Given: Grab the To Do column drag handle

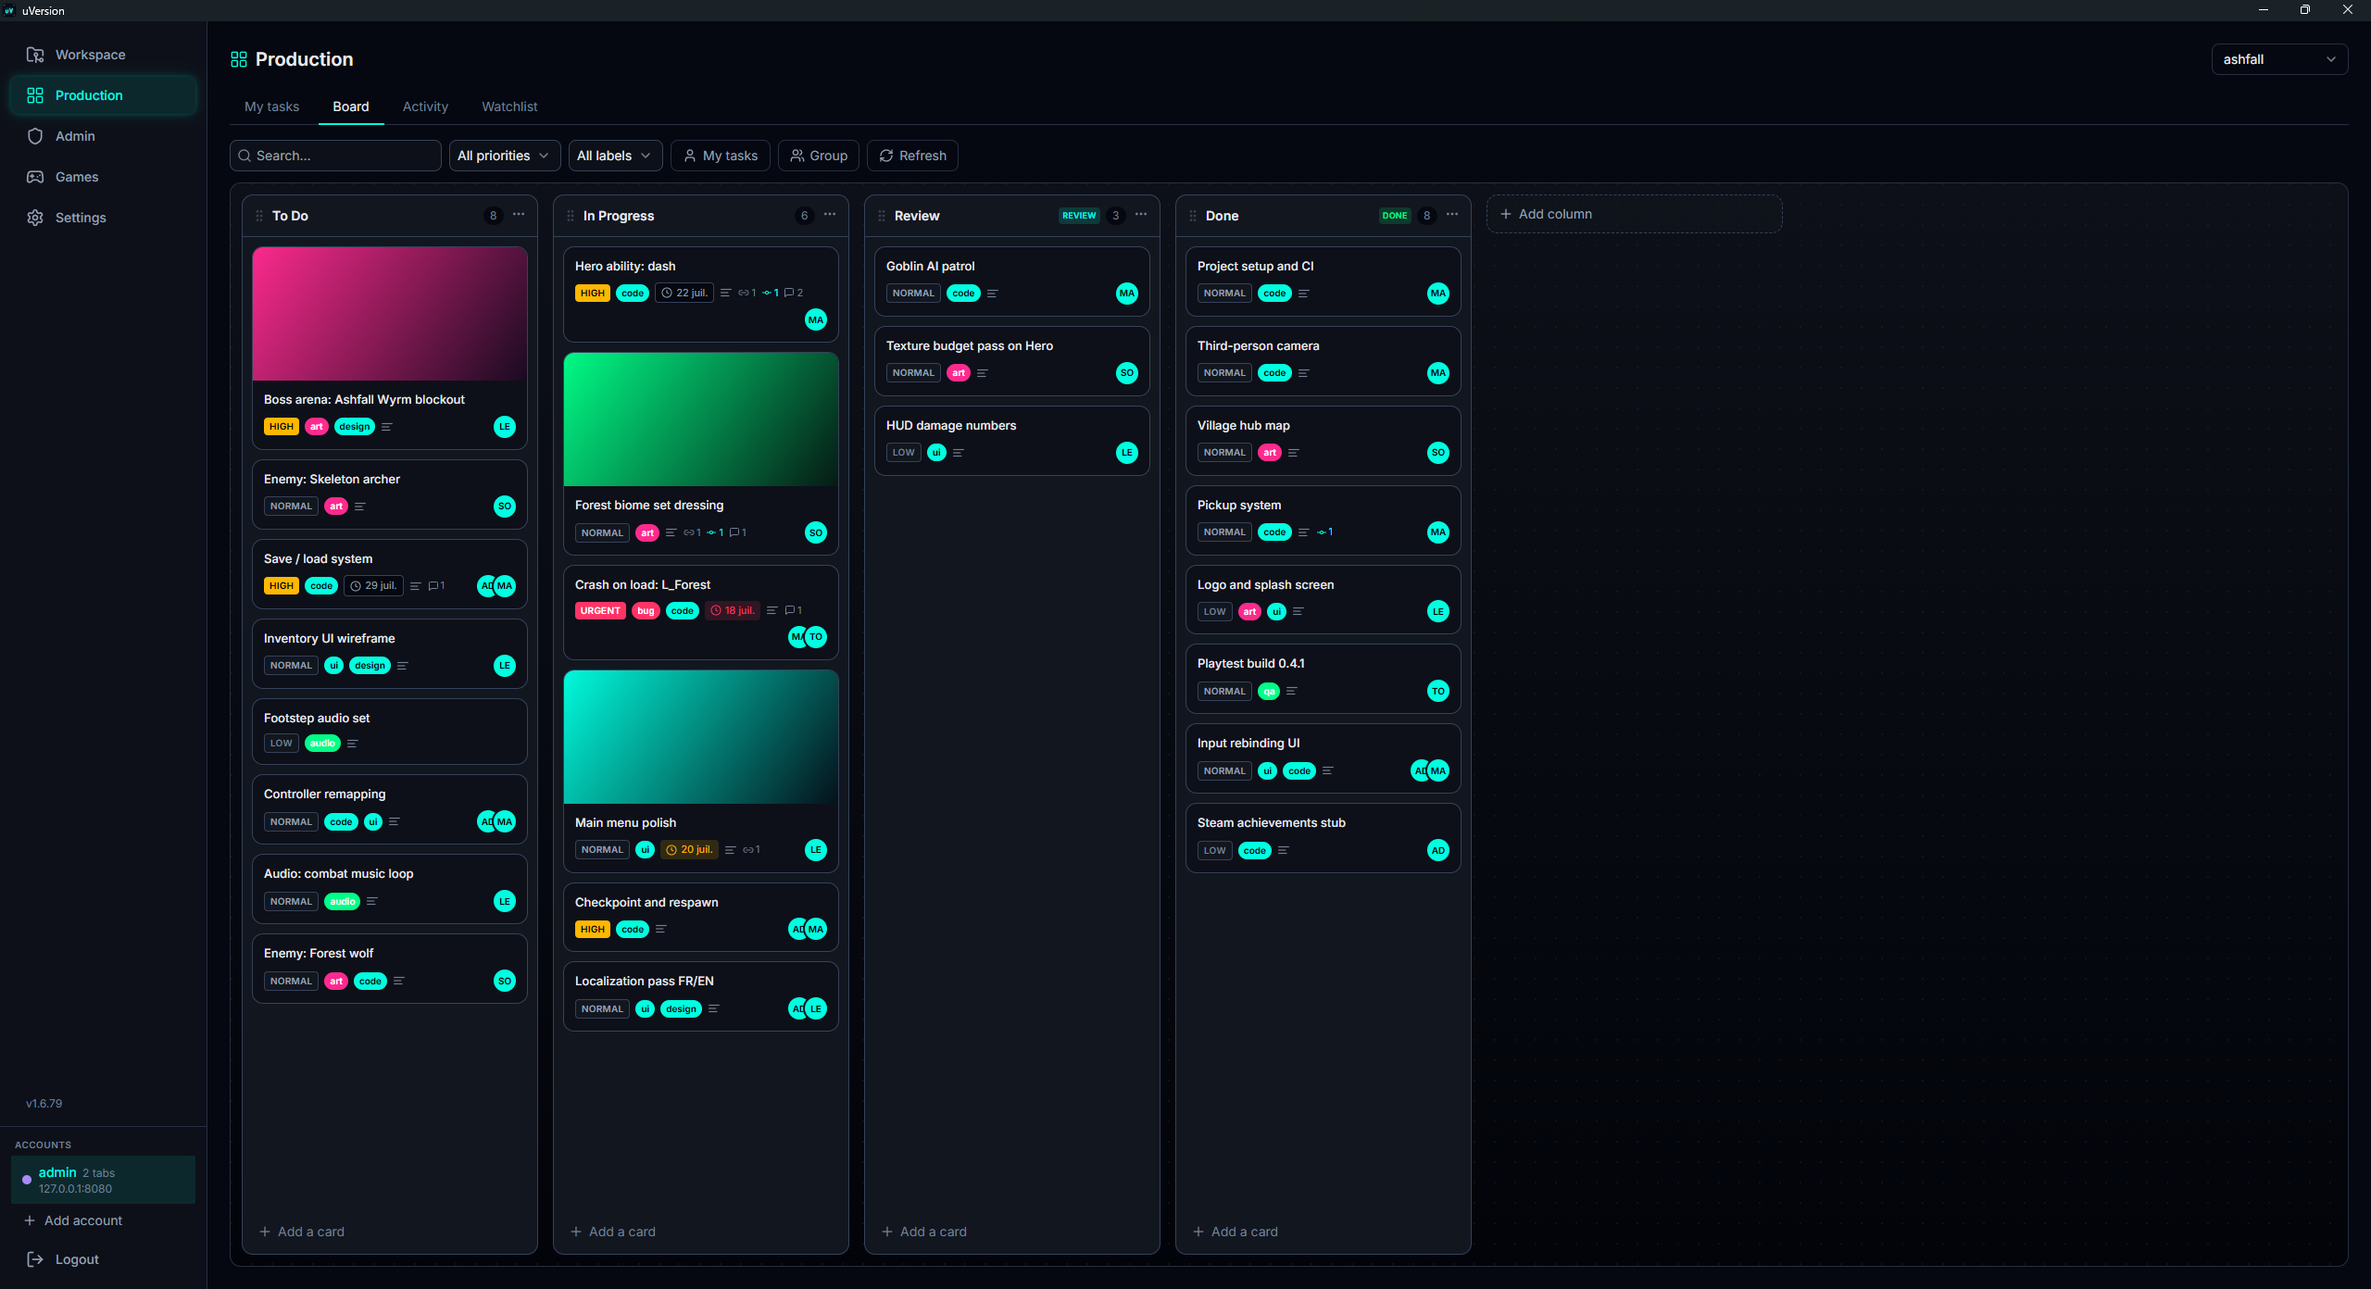Looking at the screenshot, I should point(259,216).
